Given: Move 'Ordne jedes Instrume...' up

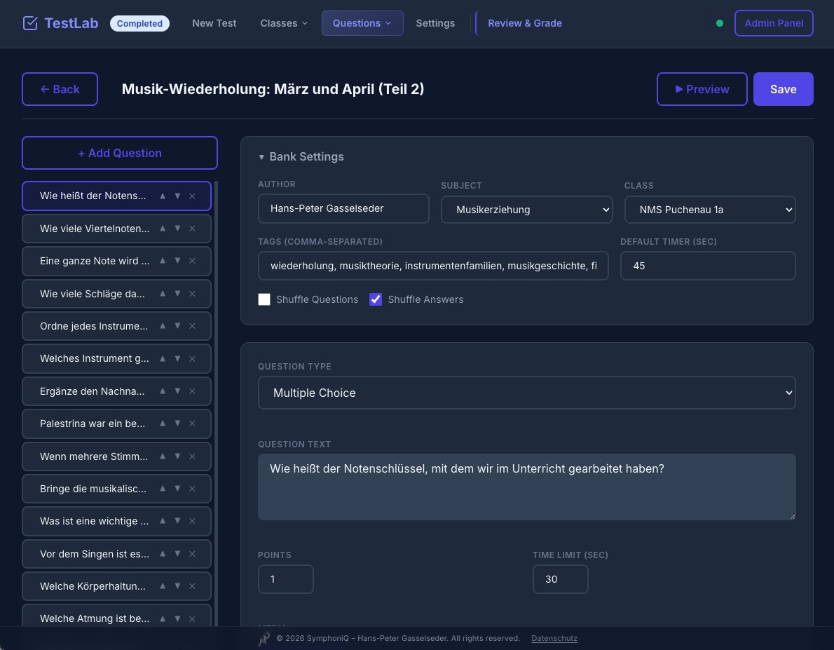Looking at the screenshot, I should point(163,326).
